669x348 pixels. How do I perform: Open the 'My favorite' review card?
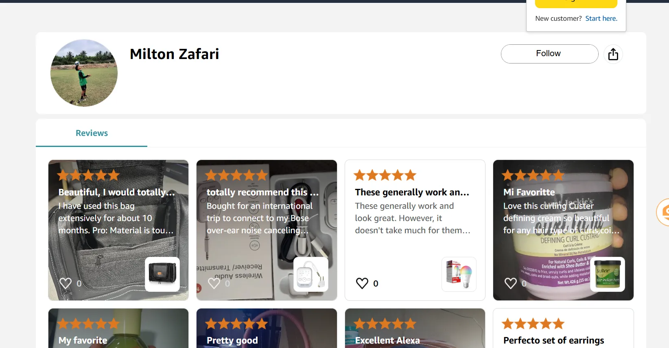tap(118, 328)
